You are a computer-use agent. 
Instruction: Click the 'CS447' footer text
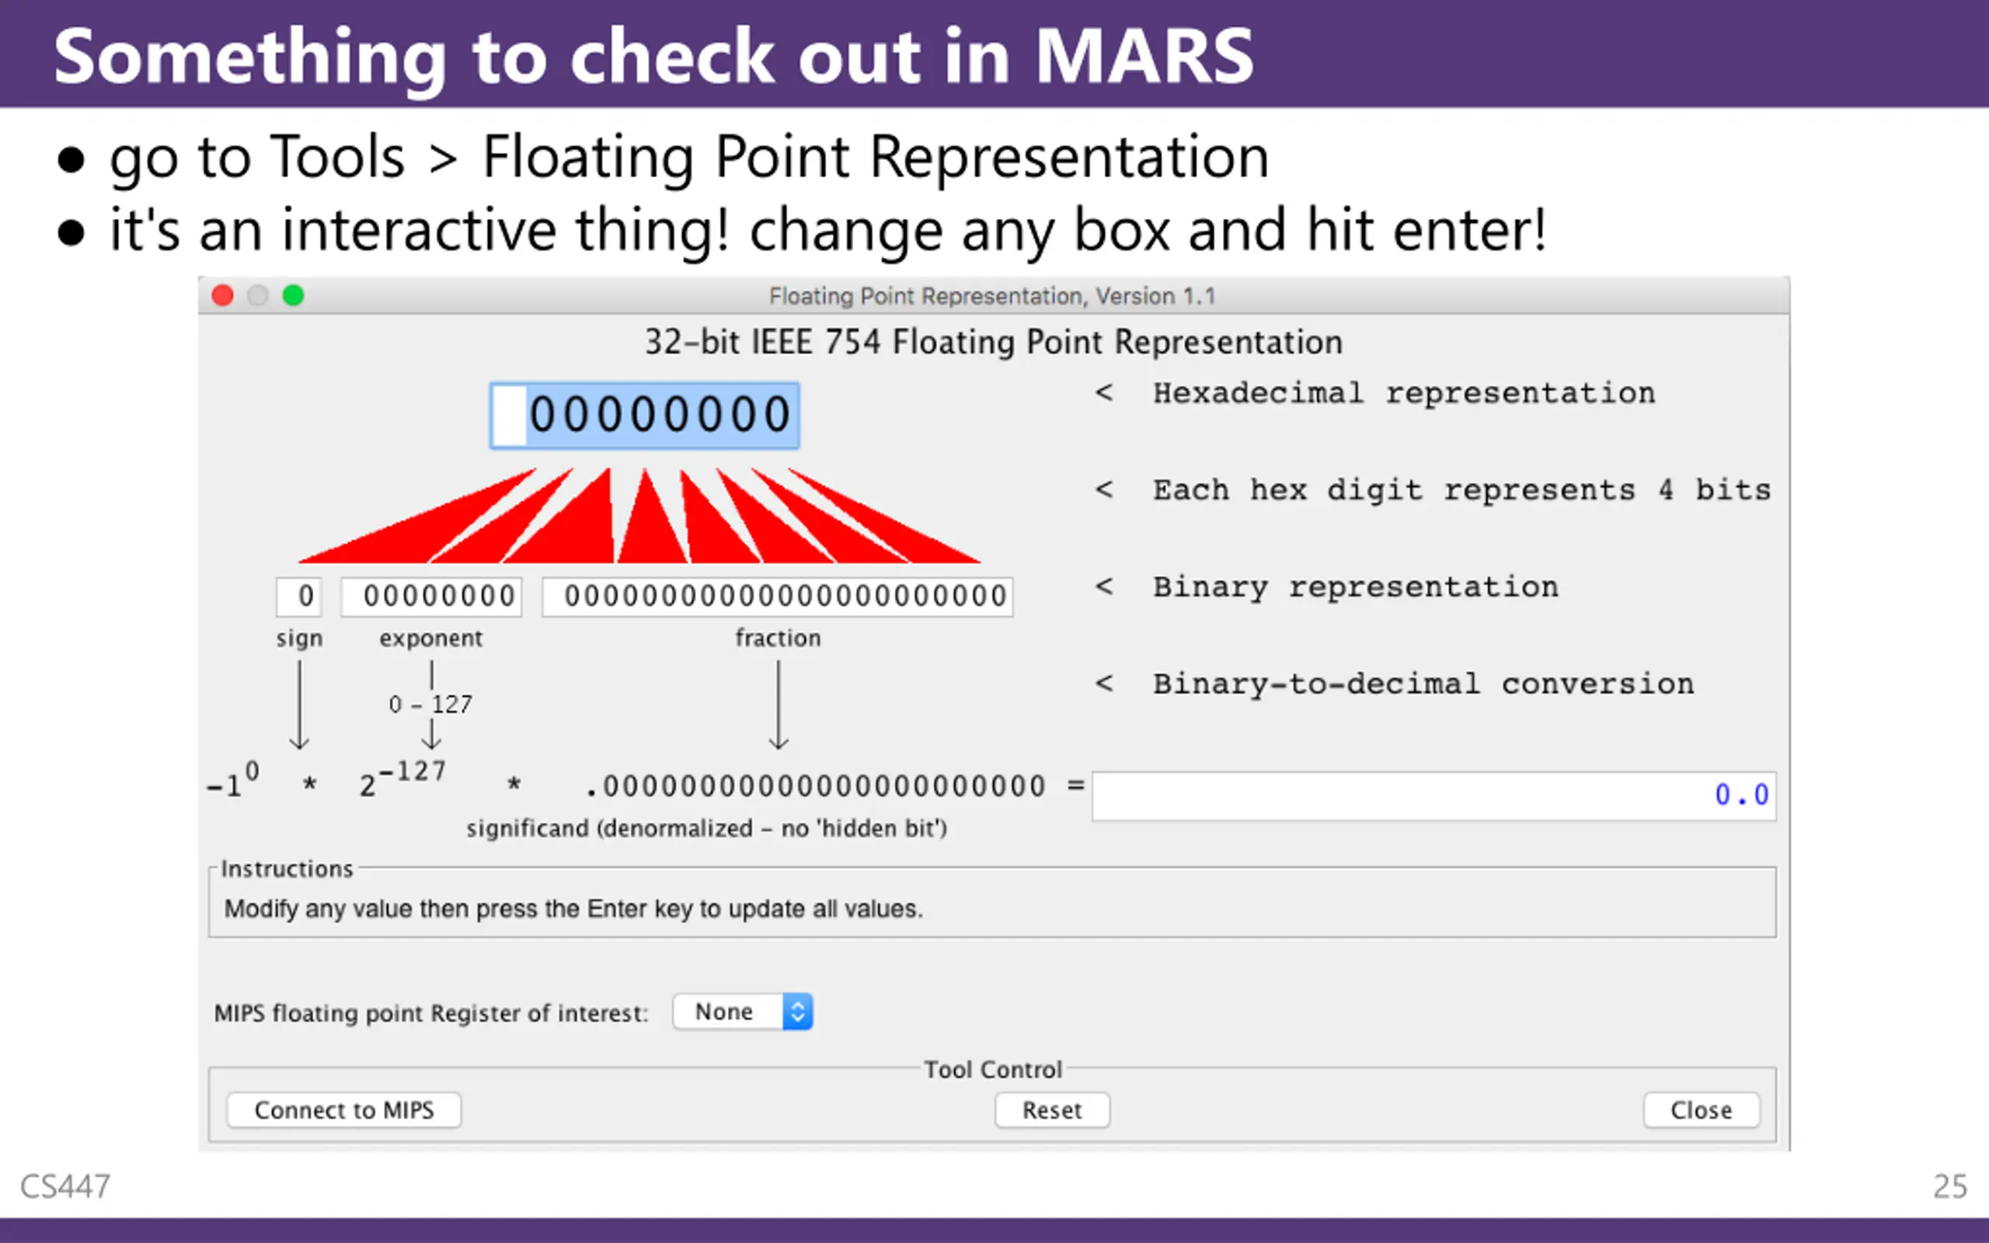65,1187
